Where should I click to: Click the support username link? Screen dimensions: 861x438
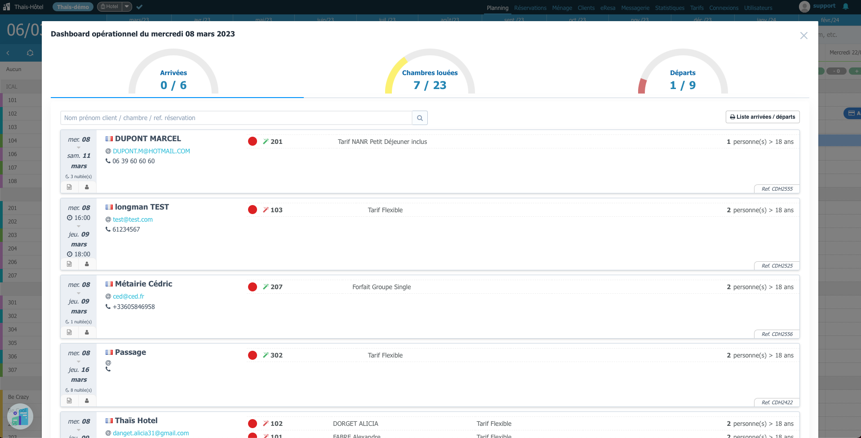tap(824, 6)
